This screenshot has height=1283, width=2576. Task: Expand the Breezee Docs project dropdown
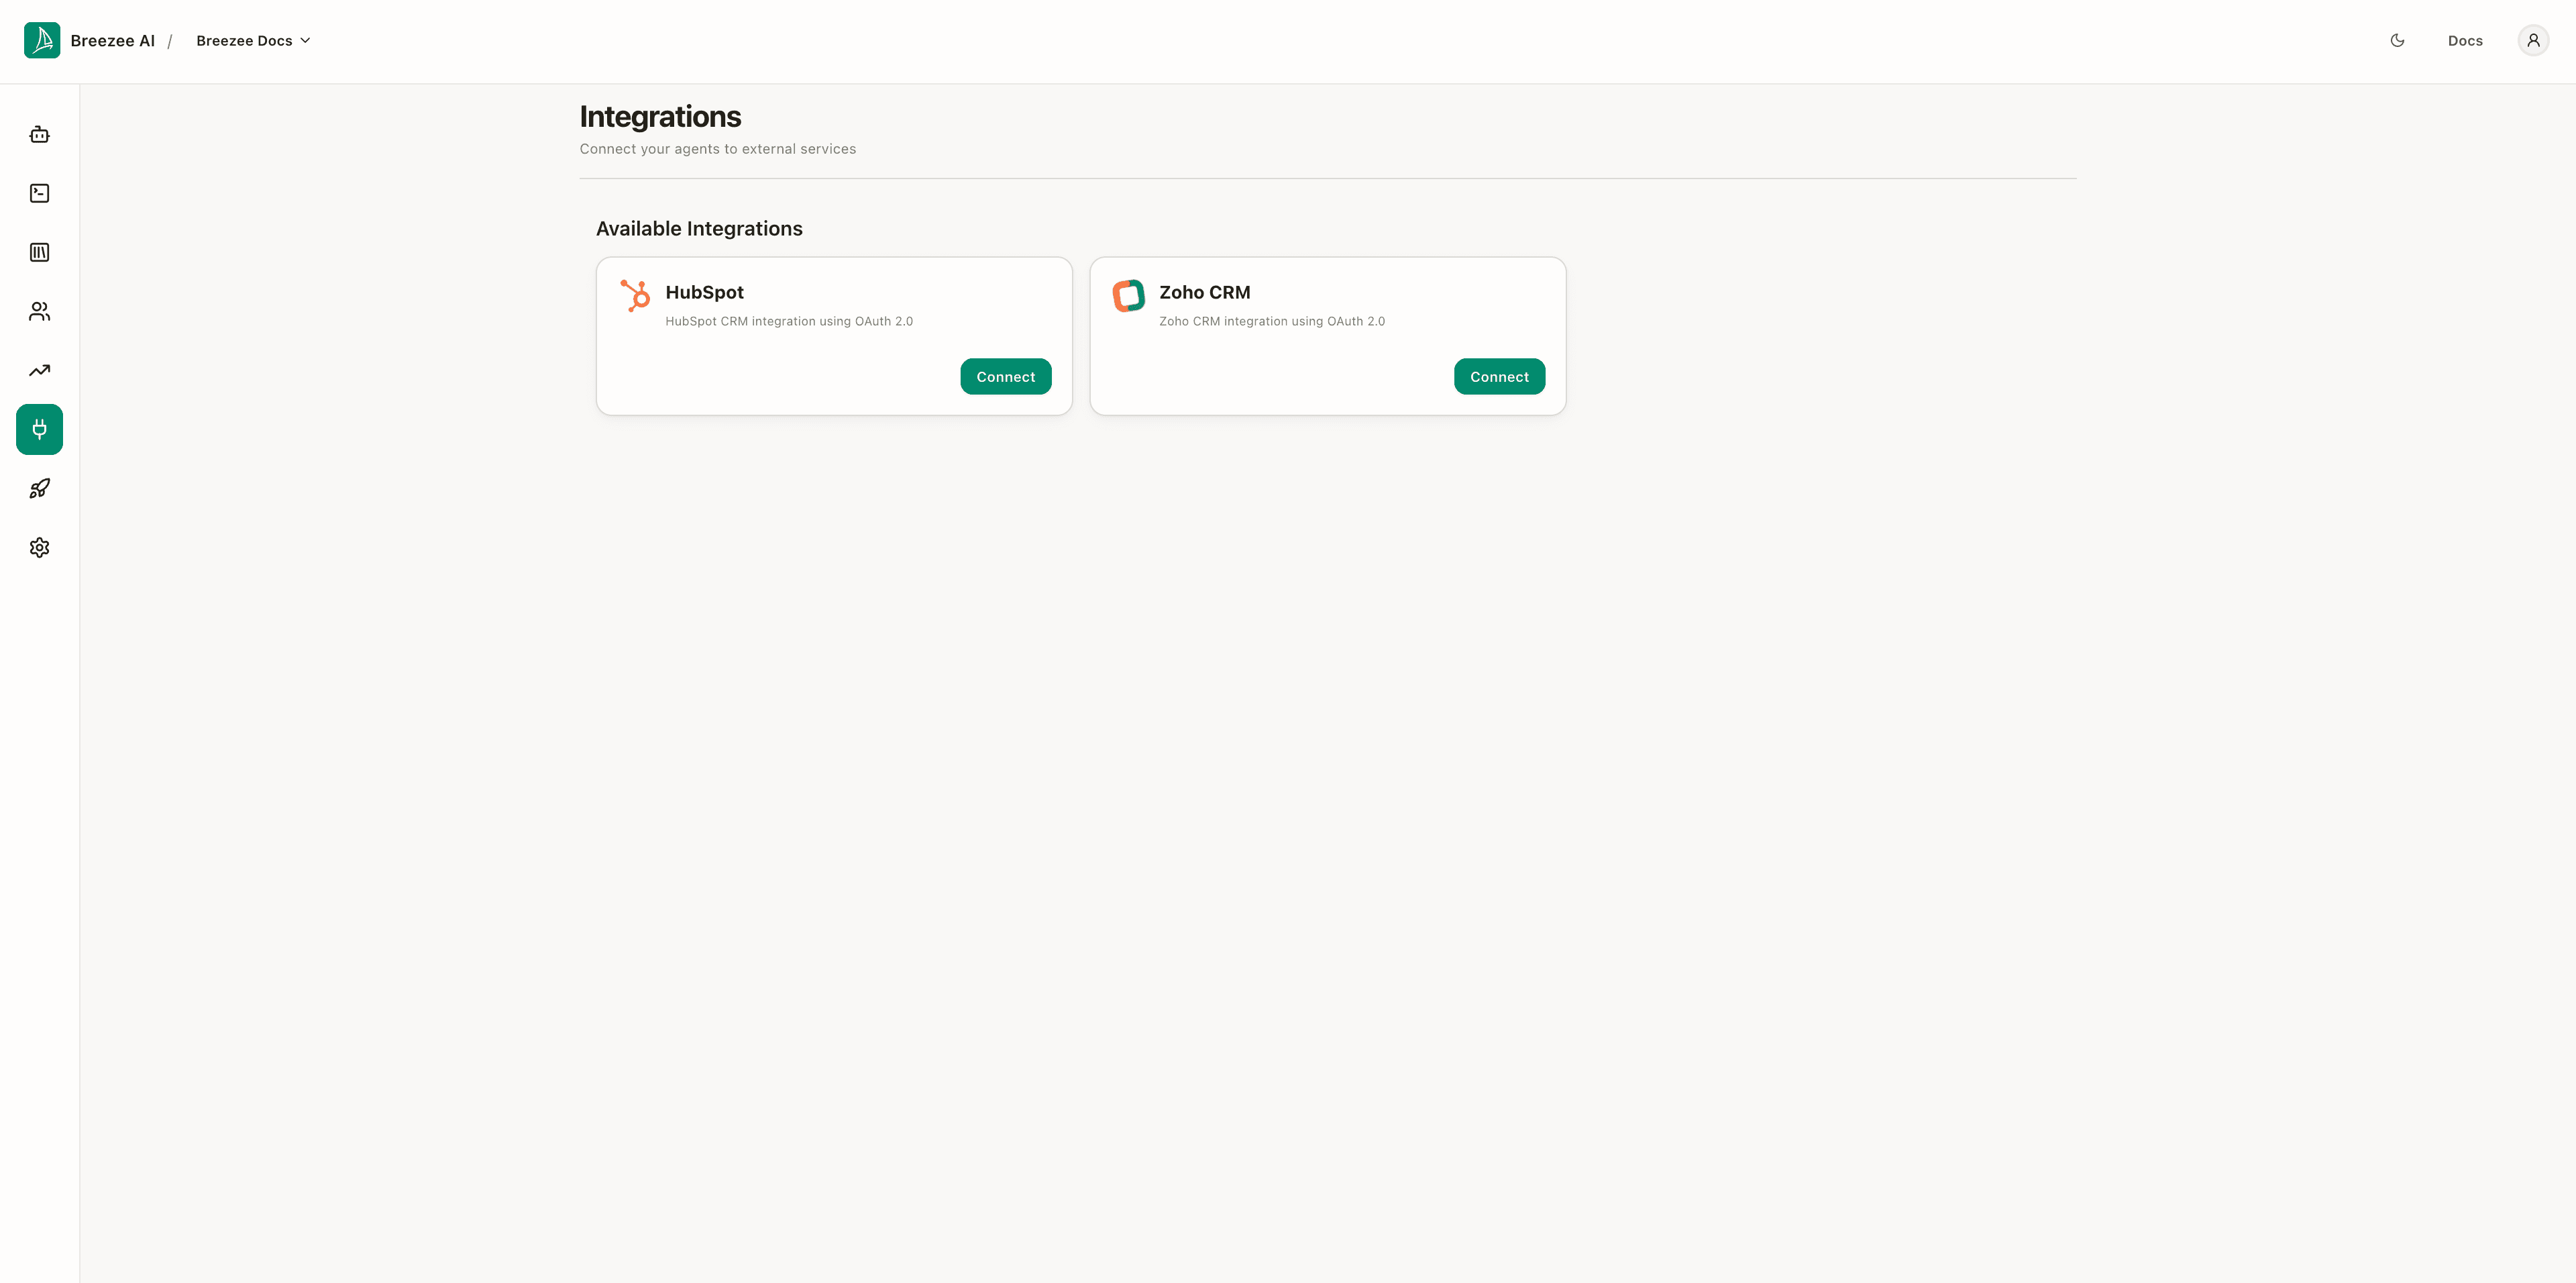(x=253, y=40)
